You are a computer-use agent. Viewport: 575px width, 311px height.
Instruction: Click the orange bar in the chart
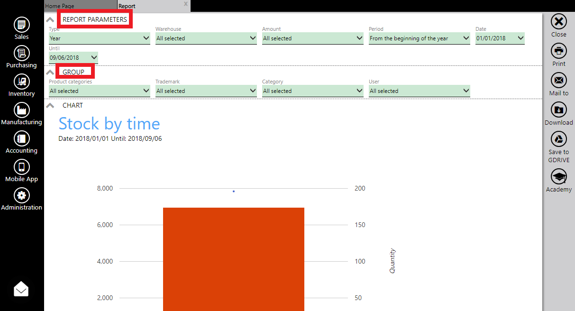[x=234, y=259]
